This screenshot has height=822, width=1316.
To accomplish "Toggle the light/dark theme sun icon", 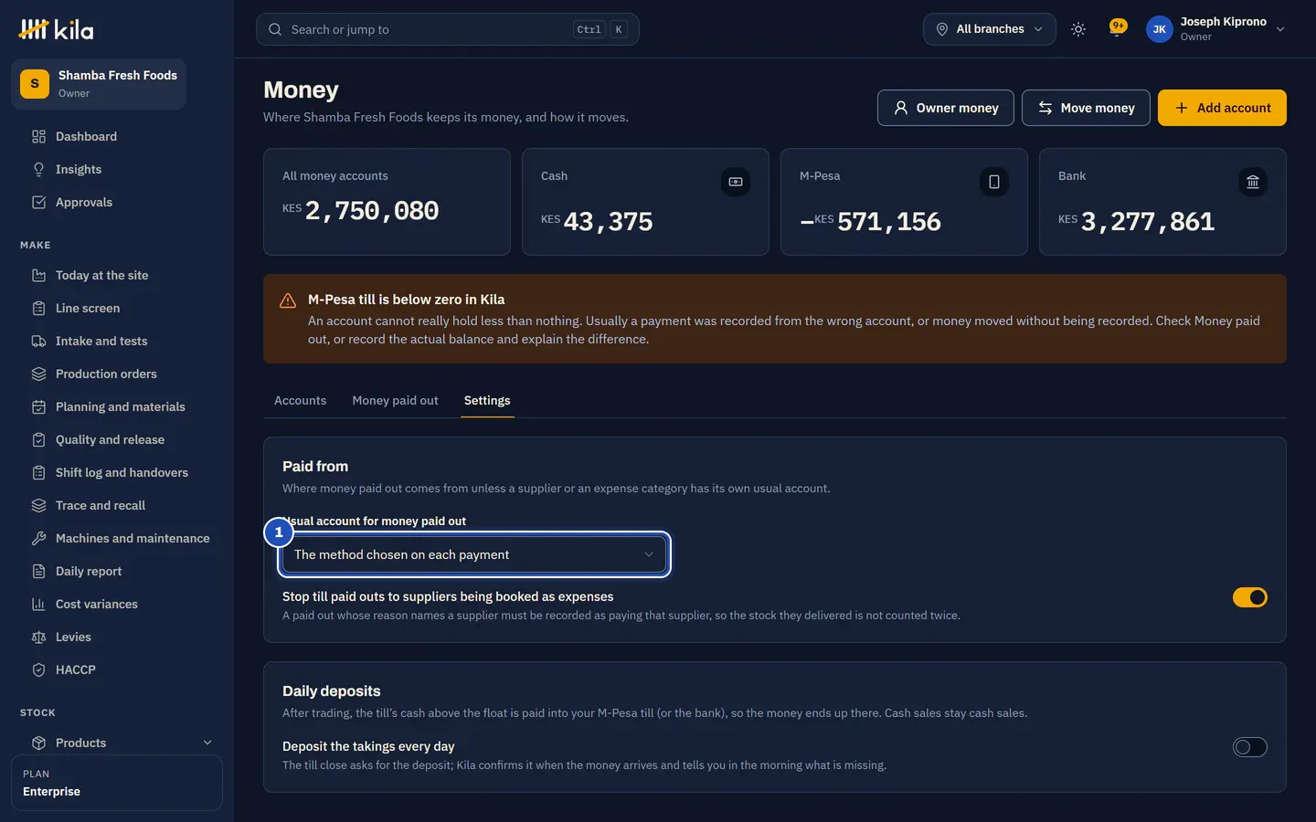I will coord(1078,29).
